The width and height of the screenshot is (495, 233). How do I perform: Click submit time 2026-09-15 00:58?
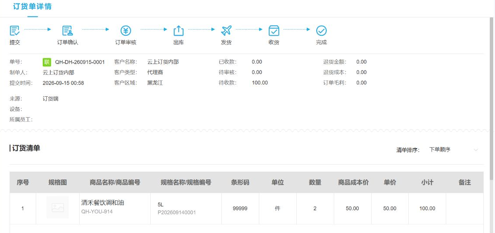click(63, 83)
